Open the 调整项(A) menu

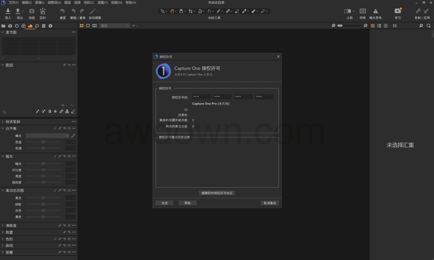point(54,3)
